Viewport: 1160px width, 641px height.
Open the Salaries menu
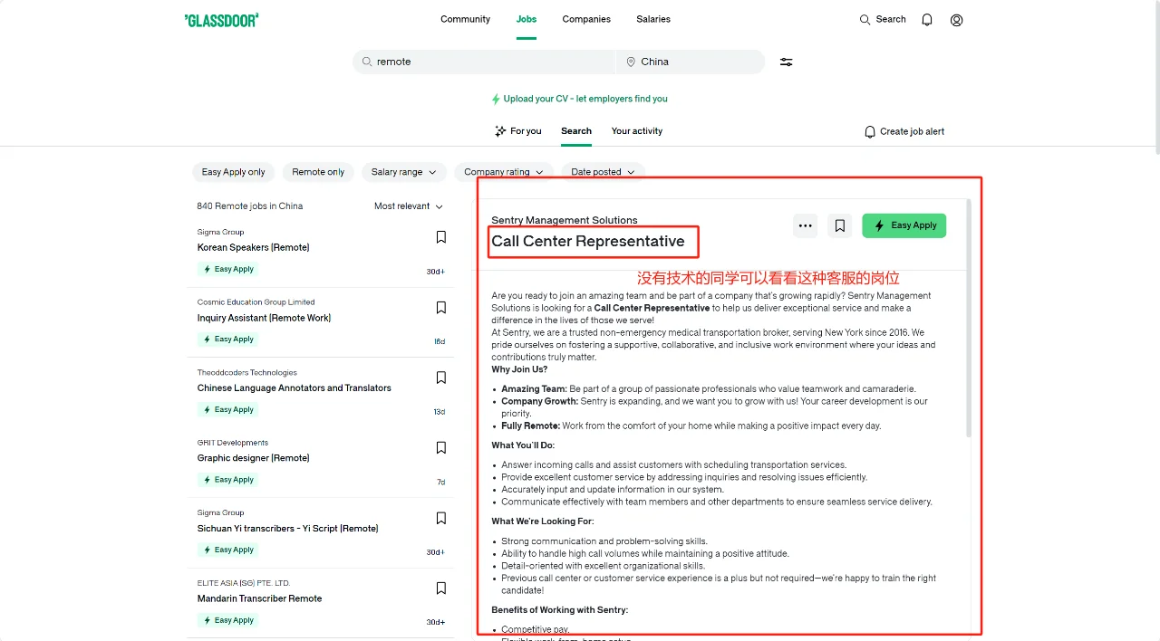[653, 19]
